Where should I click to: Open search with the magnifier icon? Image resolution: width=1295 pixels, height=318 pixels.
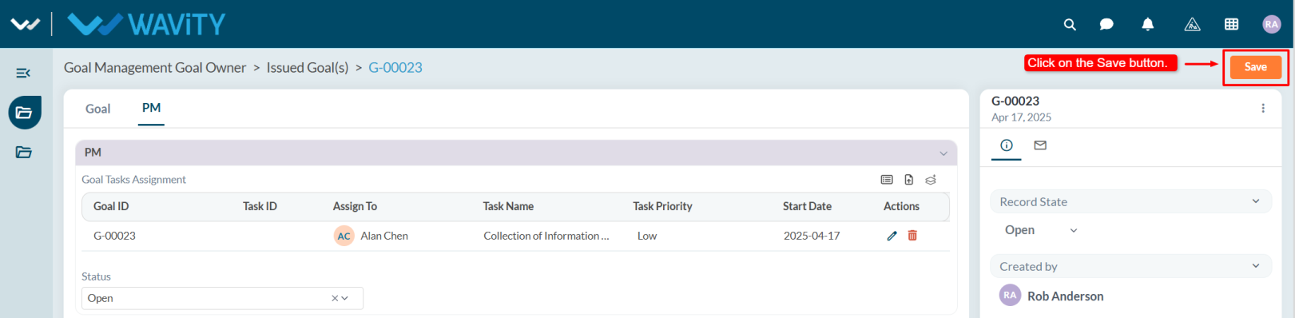(1070, 25)
